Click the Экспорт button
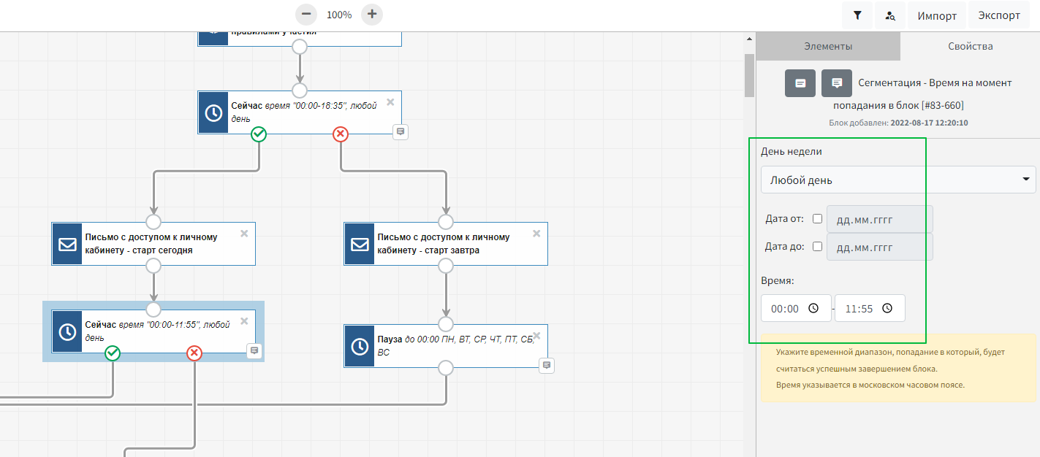The height and width of the screenshot is (457, 1040). click(998, 15)
